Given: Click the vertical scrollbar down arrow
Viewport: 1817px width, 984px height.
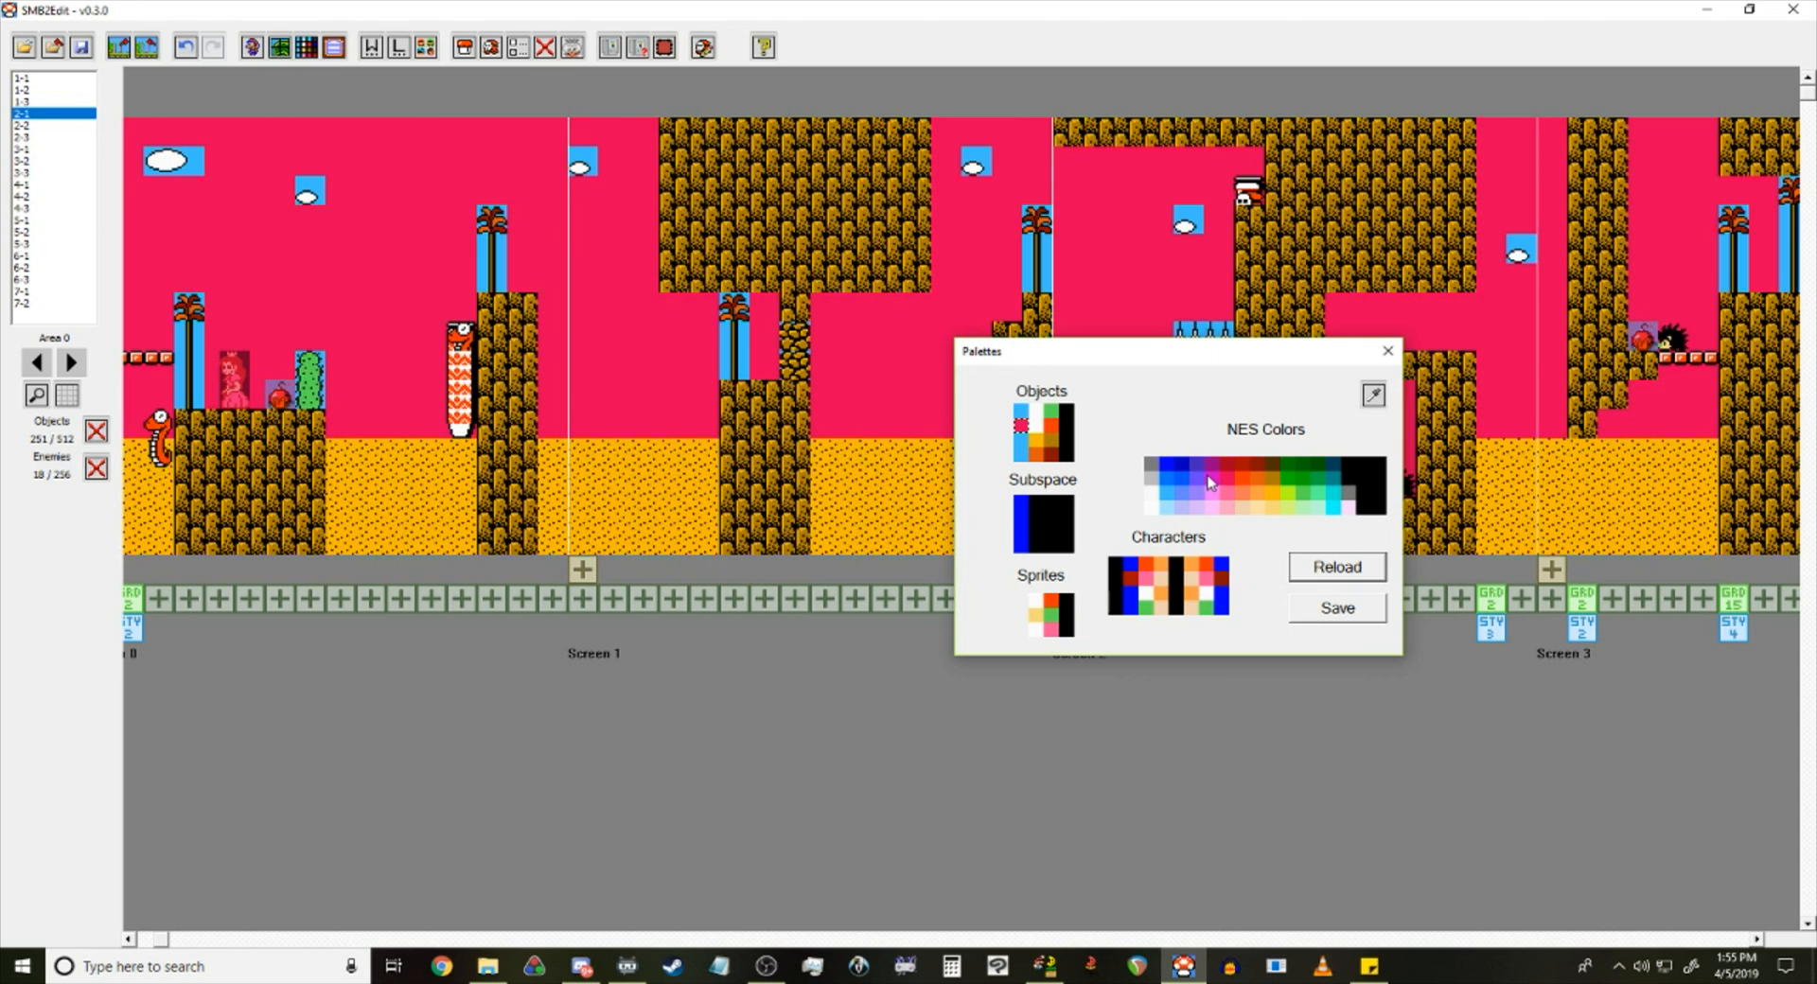Looking at the screenshot, I should pyautogui.click(x=1808, y=923).
